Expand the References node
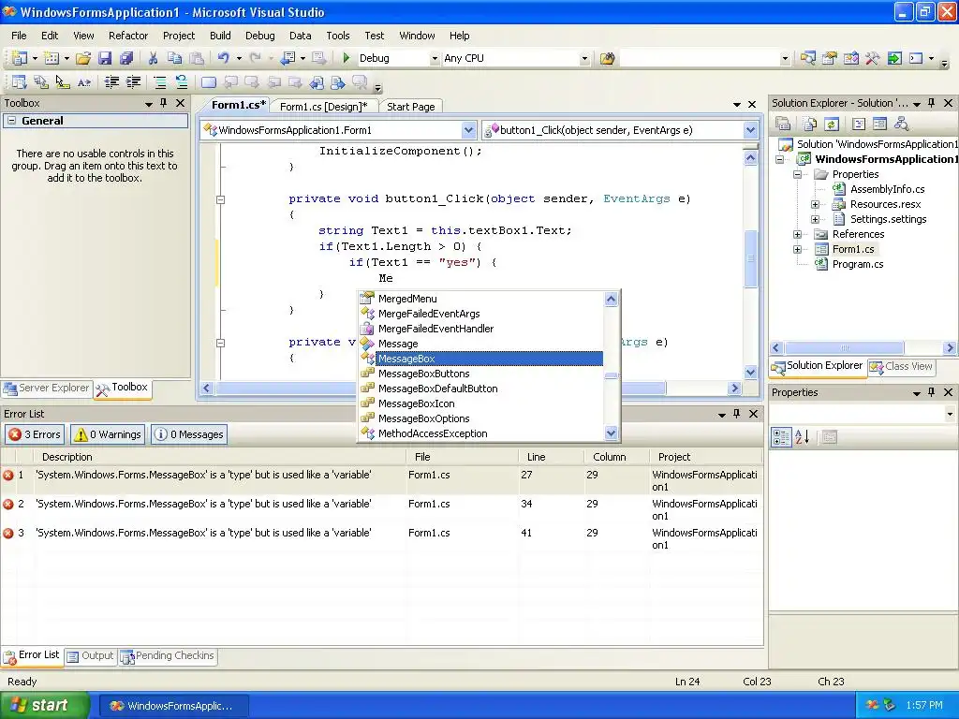The width and height of the screenshot is (959, 719). point(798,234)
